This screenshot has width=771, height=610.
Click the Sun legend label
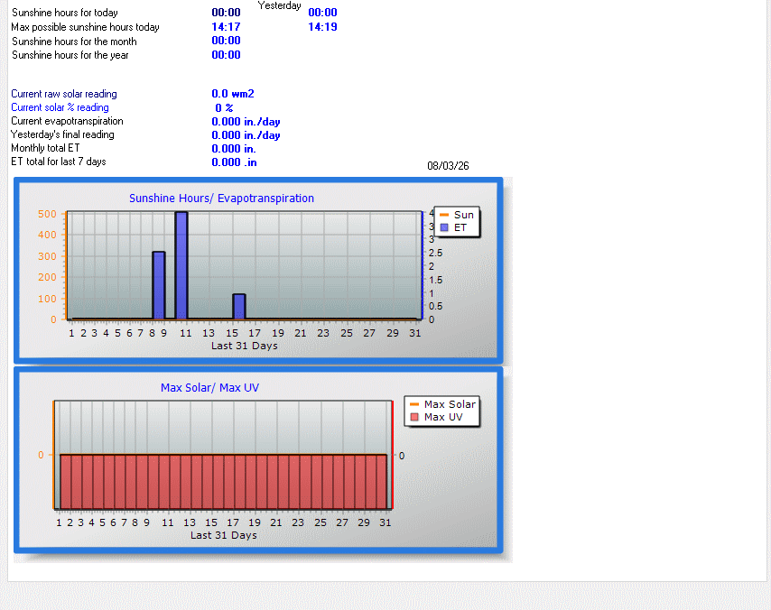464,215
